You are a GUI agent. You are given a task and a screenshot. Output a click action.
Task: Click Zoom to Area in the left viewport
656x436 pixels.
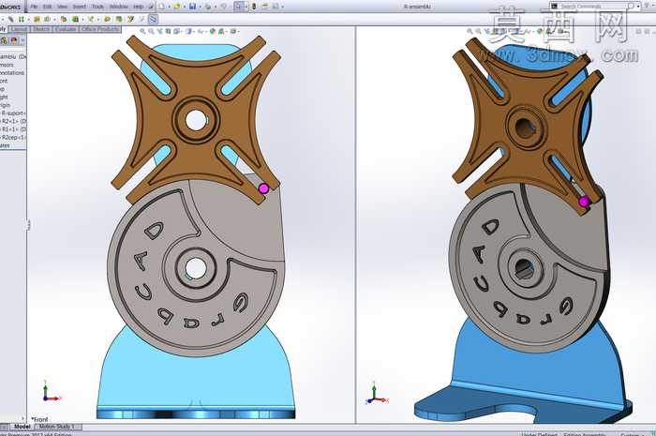pyautogui.click(x=151, y=31)
